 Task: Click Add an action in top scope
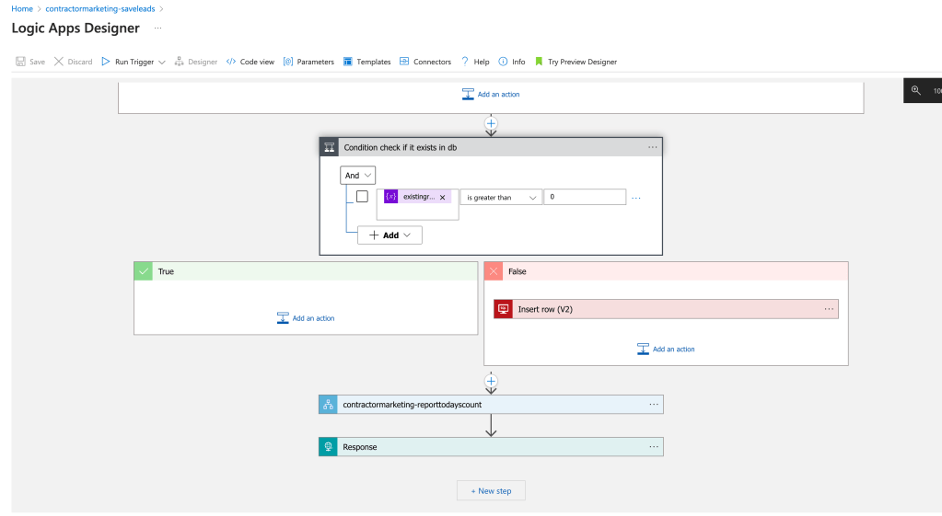pyautogui.click(x=491, y=94)
